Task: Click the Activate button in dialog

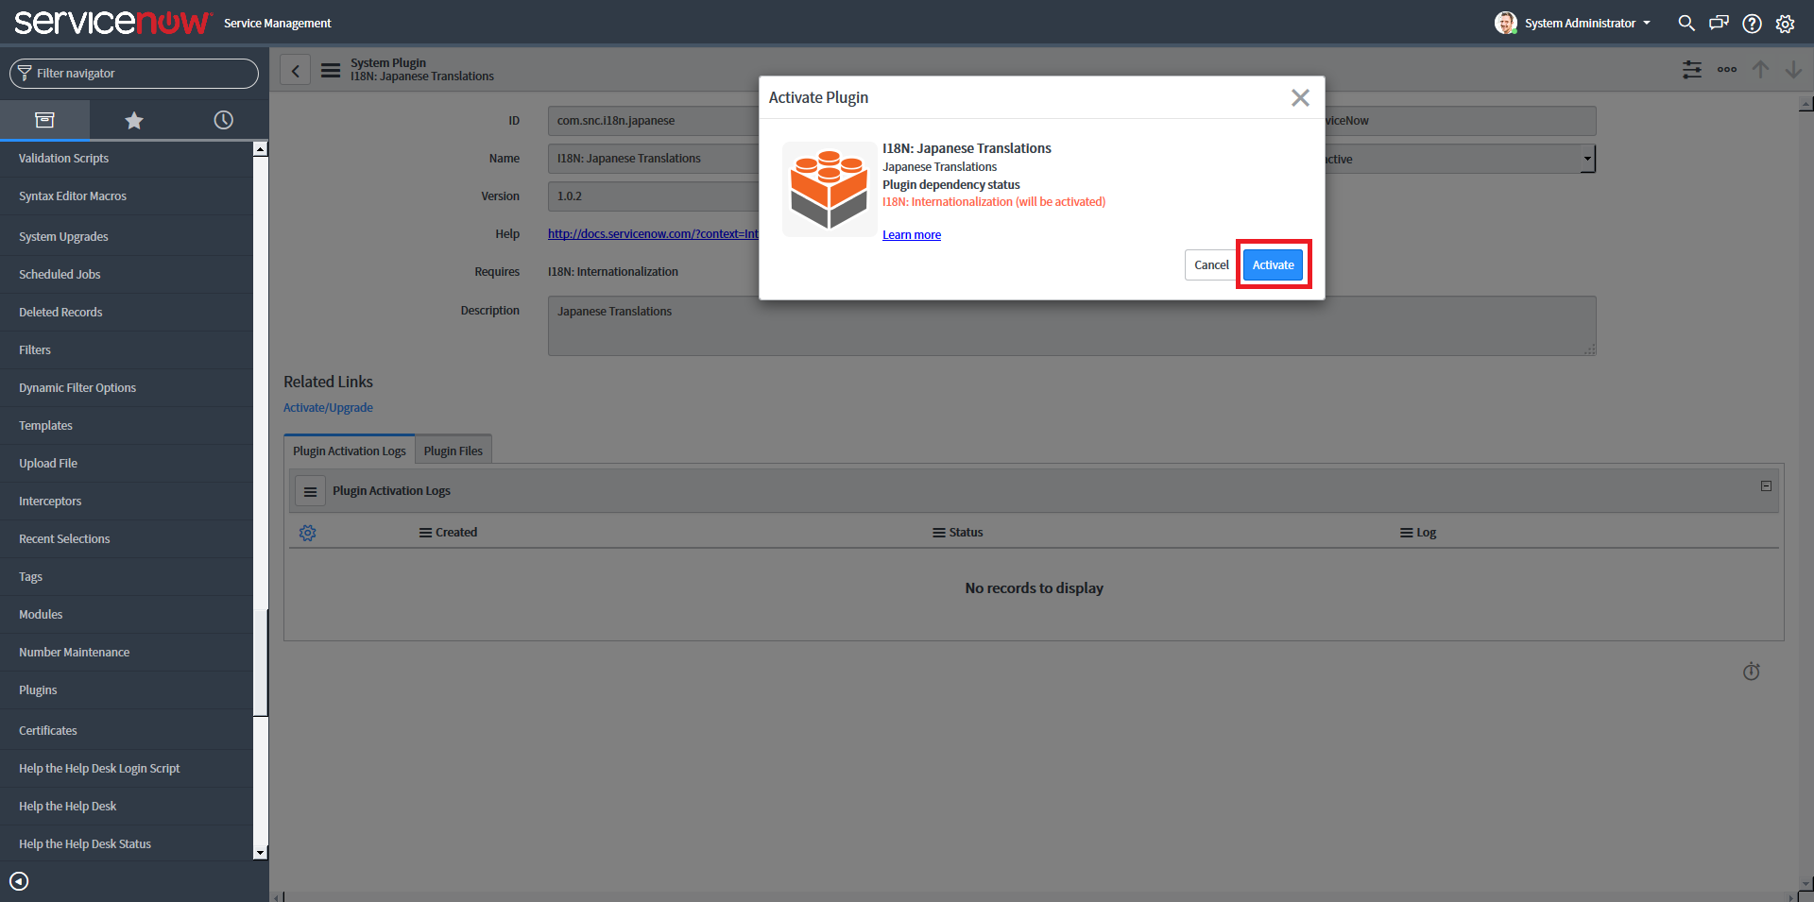Action: coord(1273,264)
